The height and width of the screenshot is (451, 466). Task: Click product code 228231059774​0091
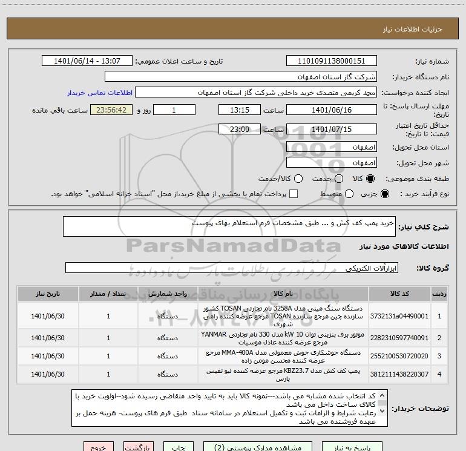click(399, 338)
